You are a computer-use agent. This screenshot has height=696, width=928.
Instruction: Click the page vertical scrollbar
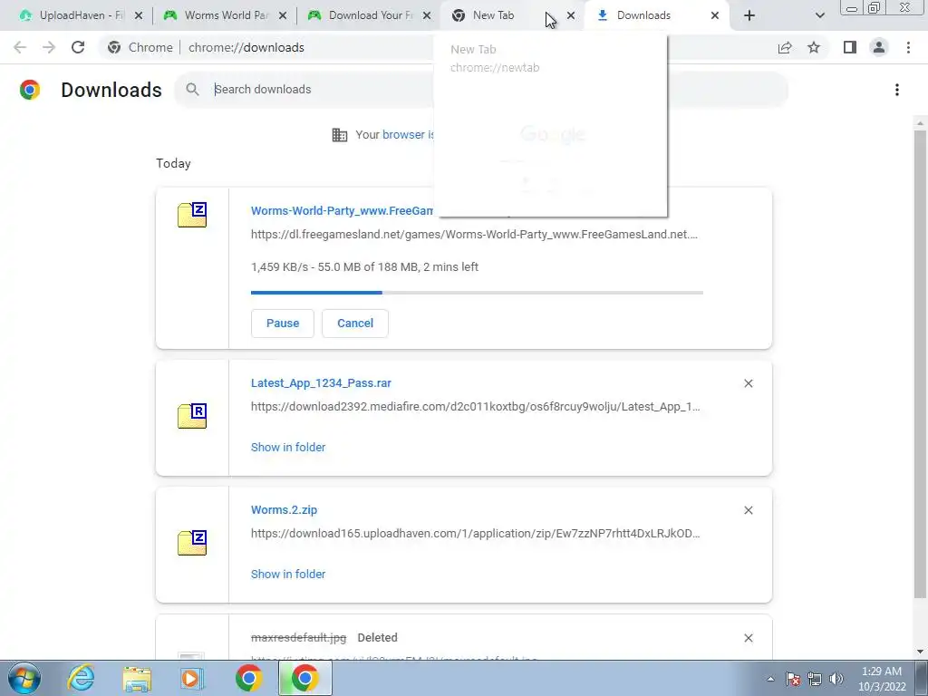pos(920,363)
